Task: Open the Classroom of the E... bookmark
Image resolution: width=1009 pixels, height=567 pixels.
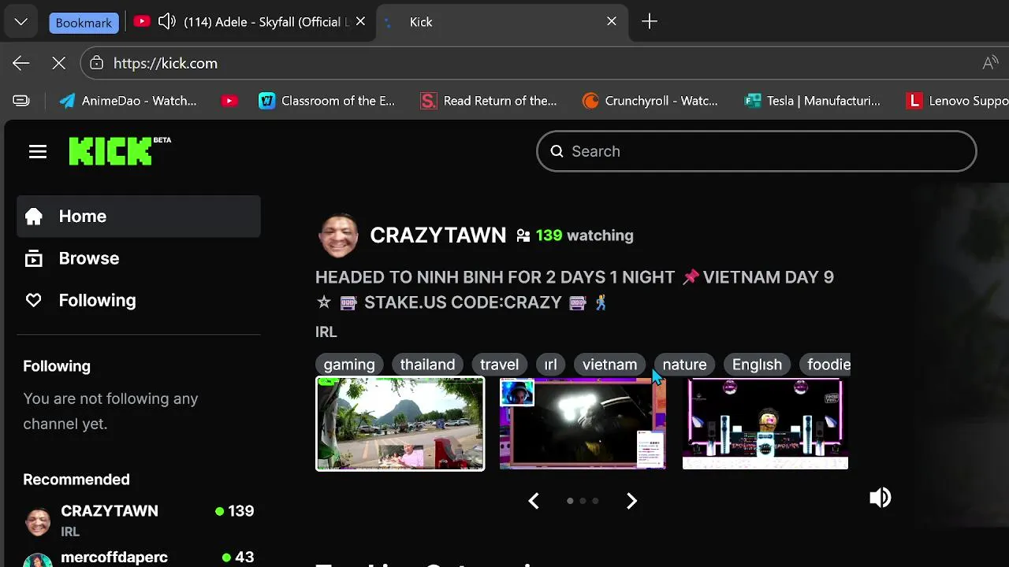Action: [327, 101]
